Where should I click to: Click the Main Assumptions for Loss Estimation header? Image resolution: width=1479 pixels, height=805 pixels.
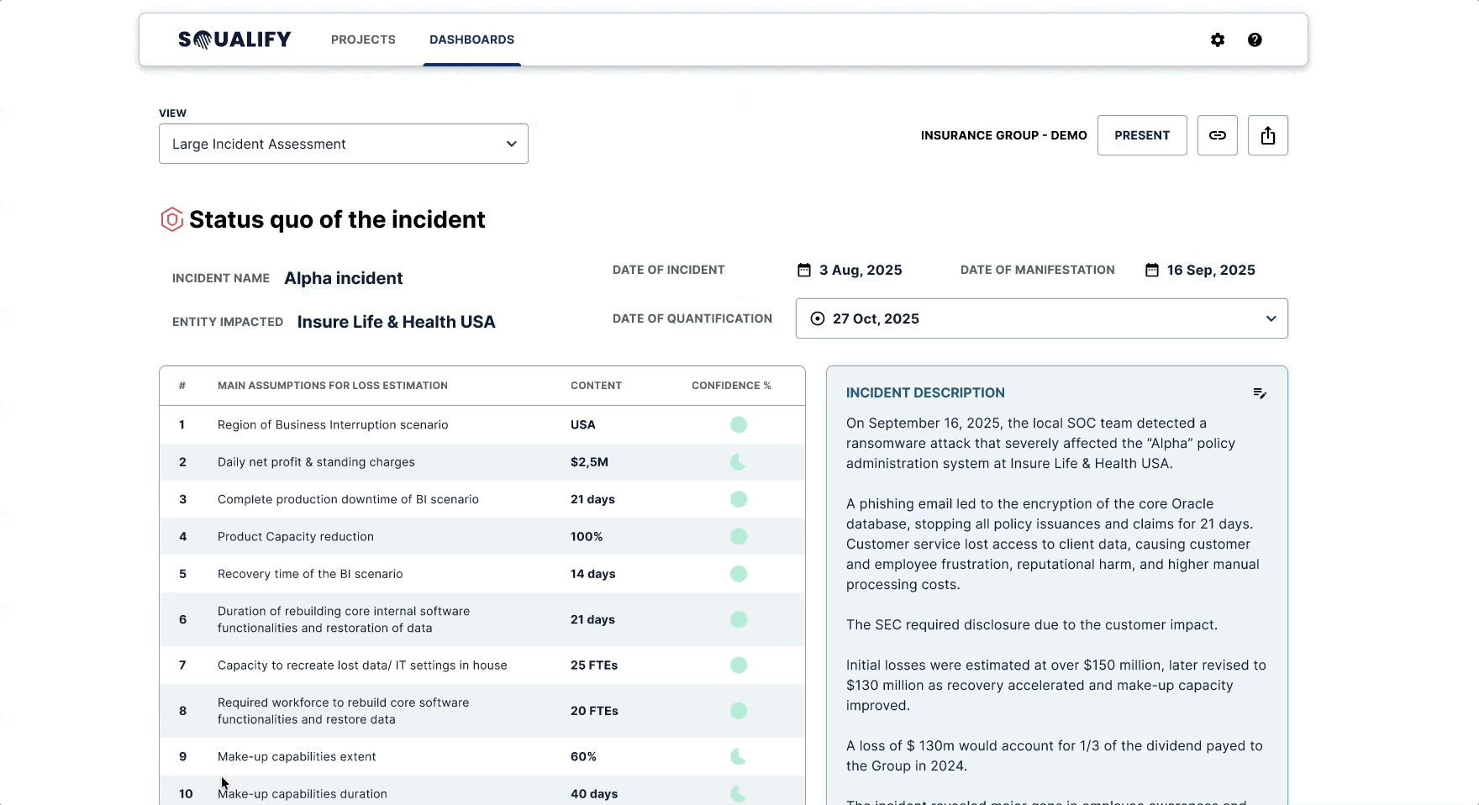tap(333, 386)
